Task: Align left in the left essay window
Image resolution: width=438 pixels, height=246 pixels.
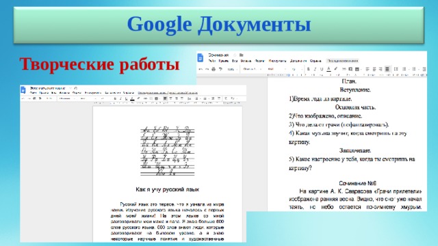Action: 165,98
